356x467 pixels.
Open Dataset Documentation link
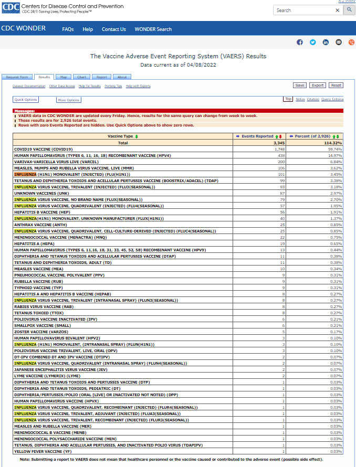[29, 86]
